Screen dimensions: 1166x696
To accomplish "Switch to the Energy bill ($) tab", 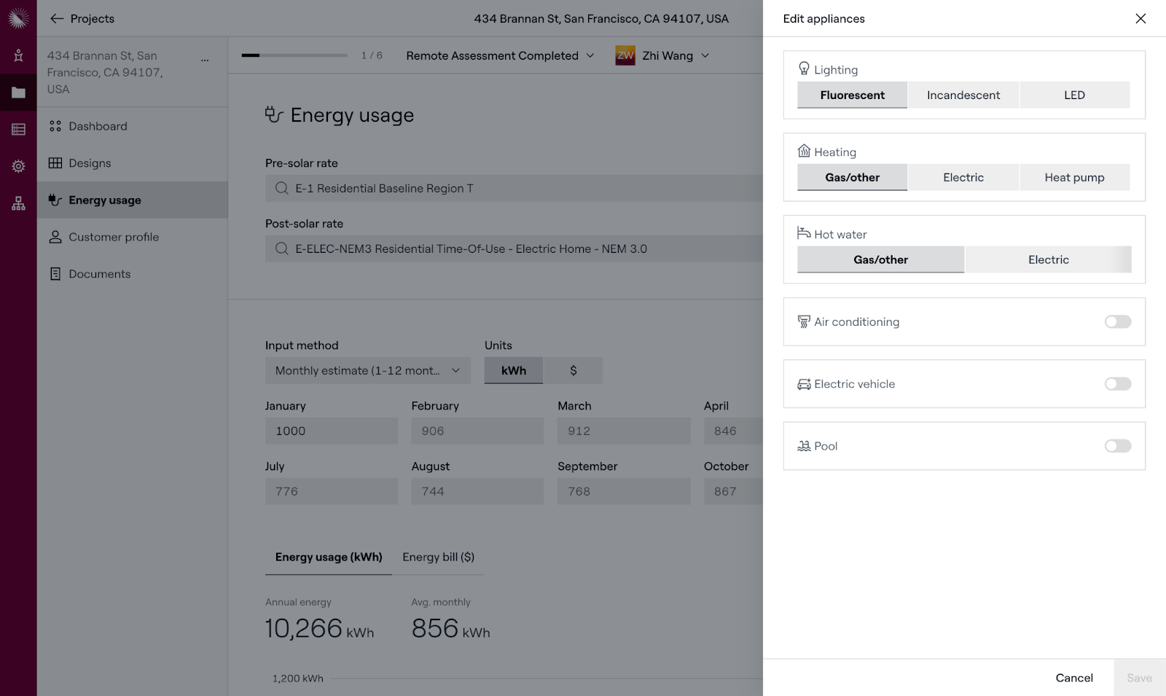I will (438, 558).
